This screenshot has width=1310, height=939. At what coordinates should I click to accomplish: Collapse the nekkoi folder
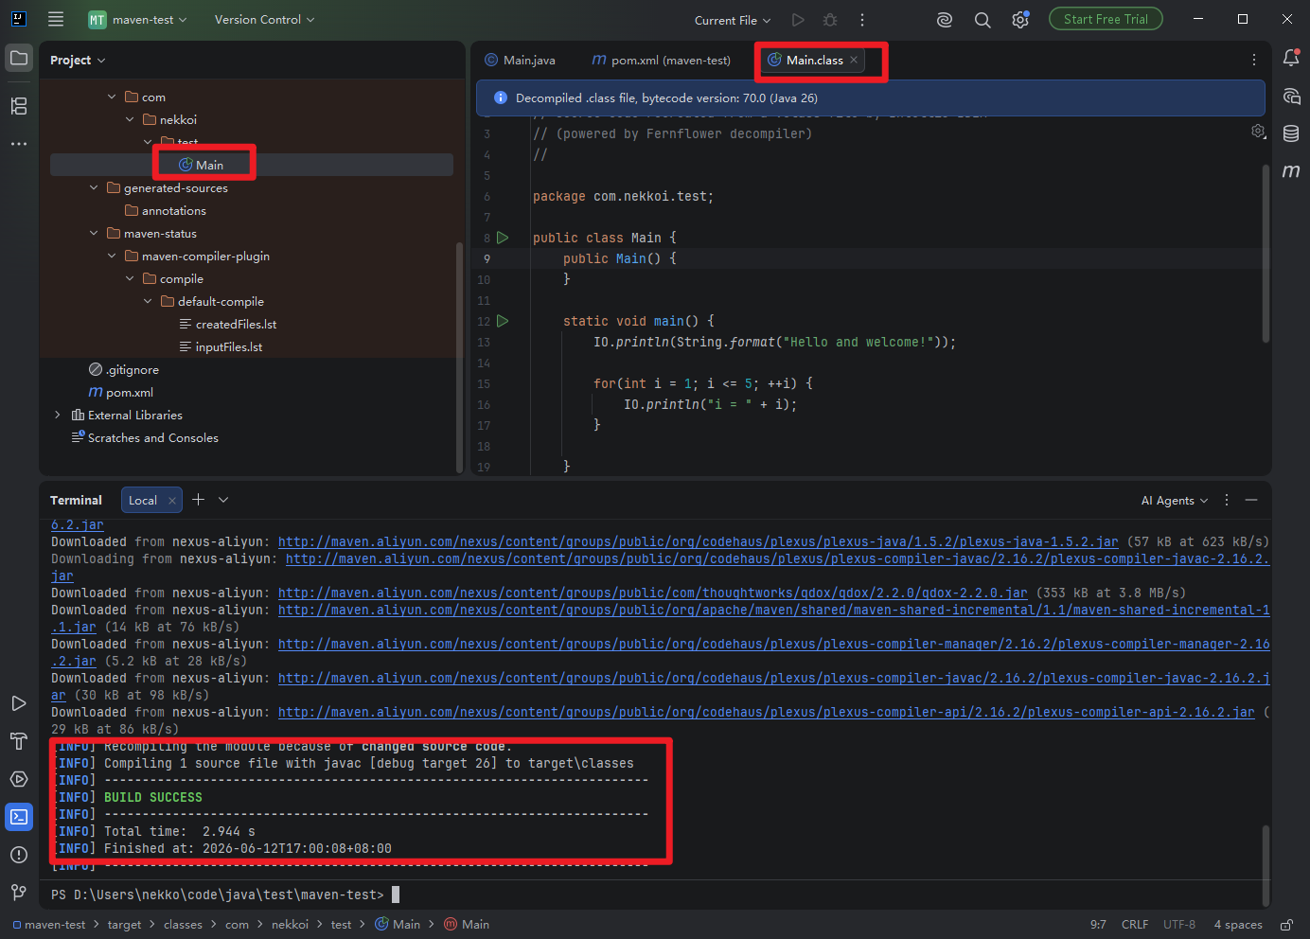click(130, 119)
